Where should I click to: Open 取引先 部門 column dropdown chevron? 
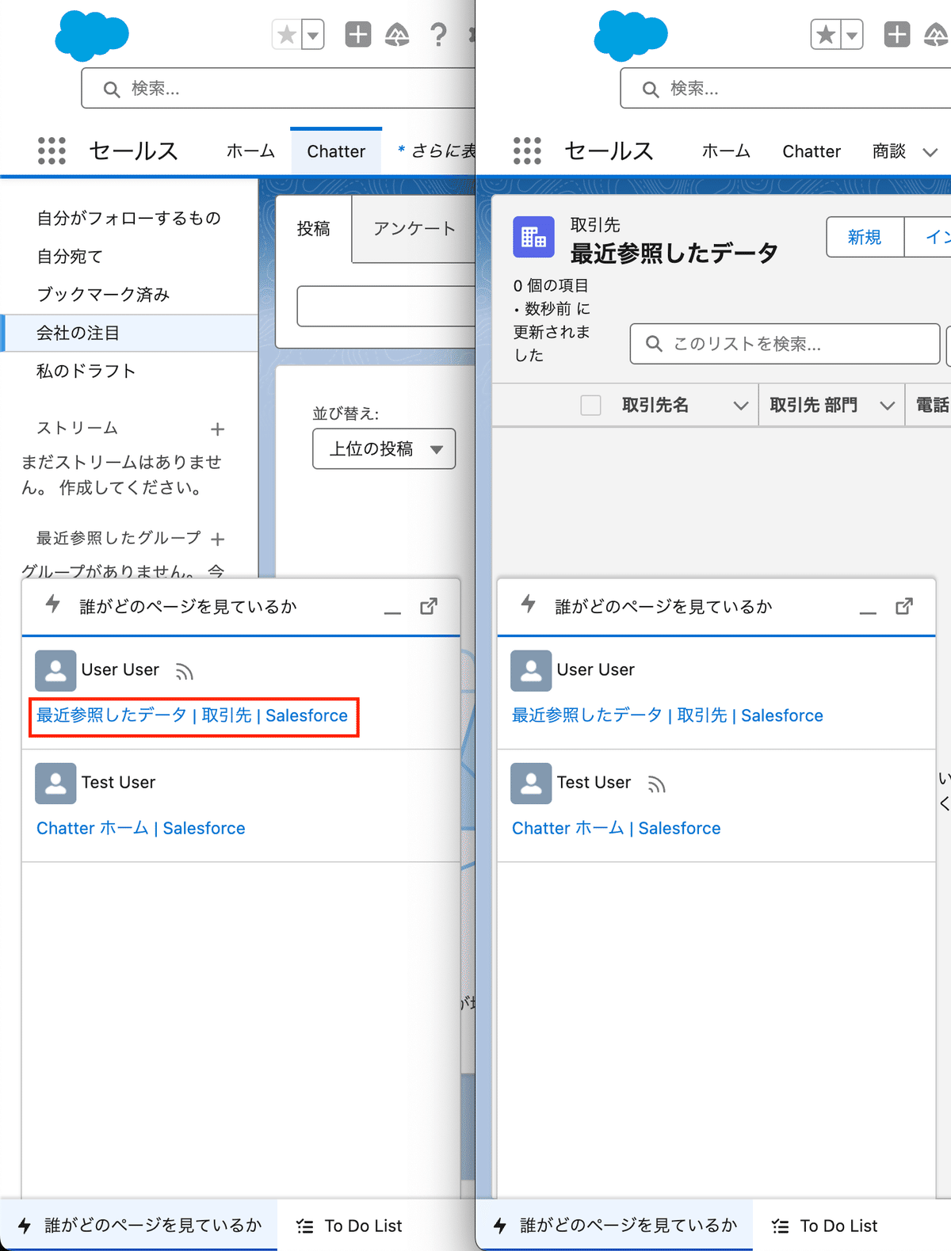(x=888, y=406)
